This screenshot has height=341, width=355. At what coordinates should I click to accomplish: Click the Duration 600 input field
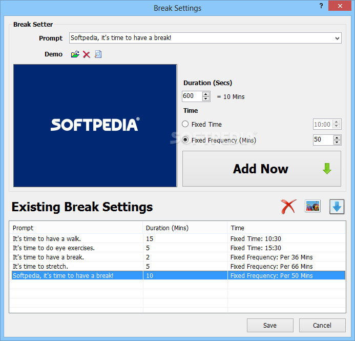click(x=192, y=96)
